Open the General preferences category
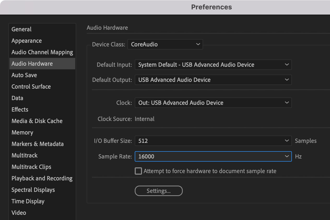330x220 pixels. [x=42, y=29]
